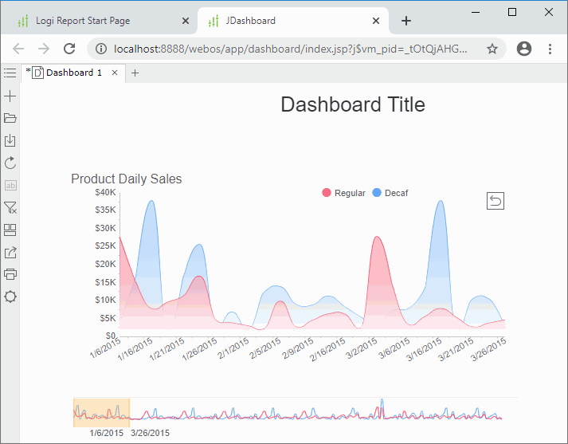
Task: Click the undo arrow button on chart
Action: tap(495, 201)
